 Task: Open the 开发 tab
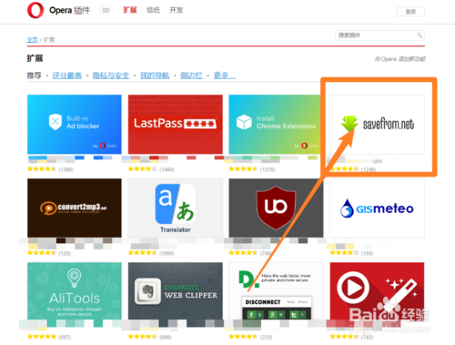click(177, 10)
